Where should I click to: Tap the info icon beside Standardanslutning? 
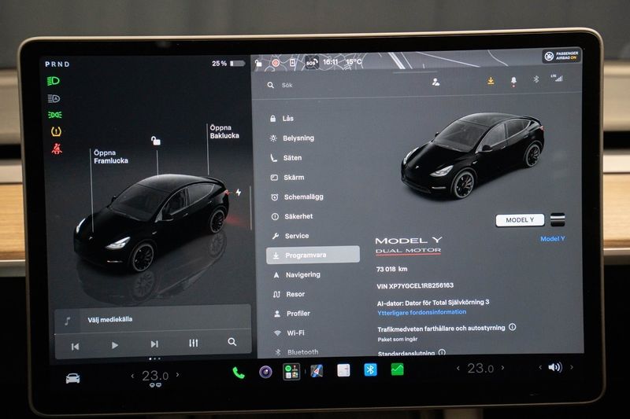[442, 352]
